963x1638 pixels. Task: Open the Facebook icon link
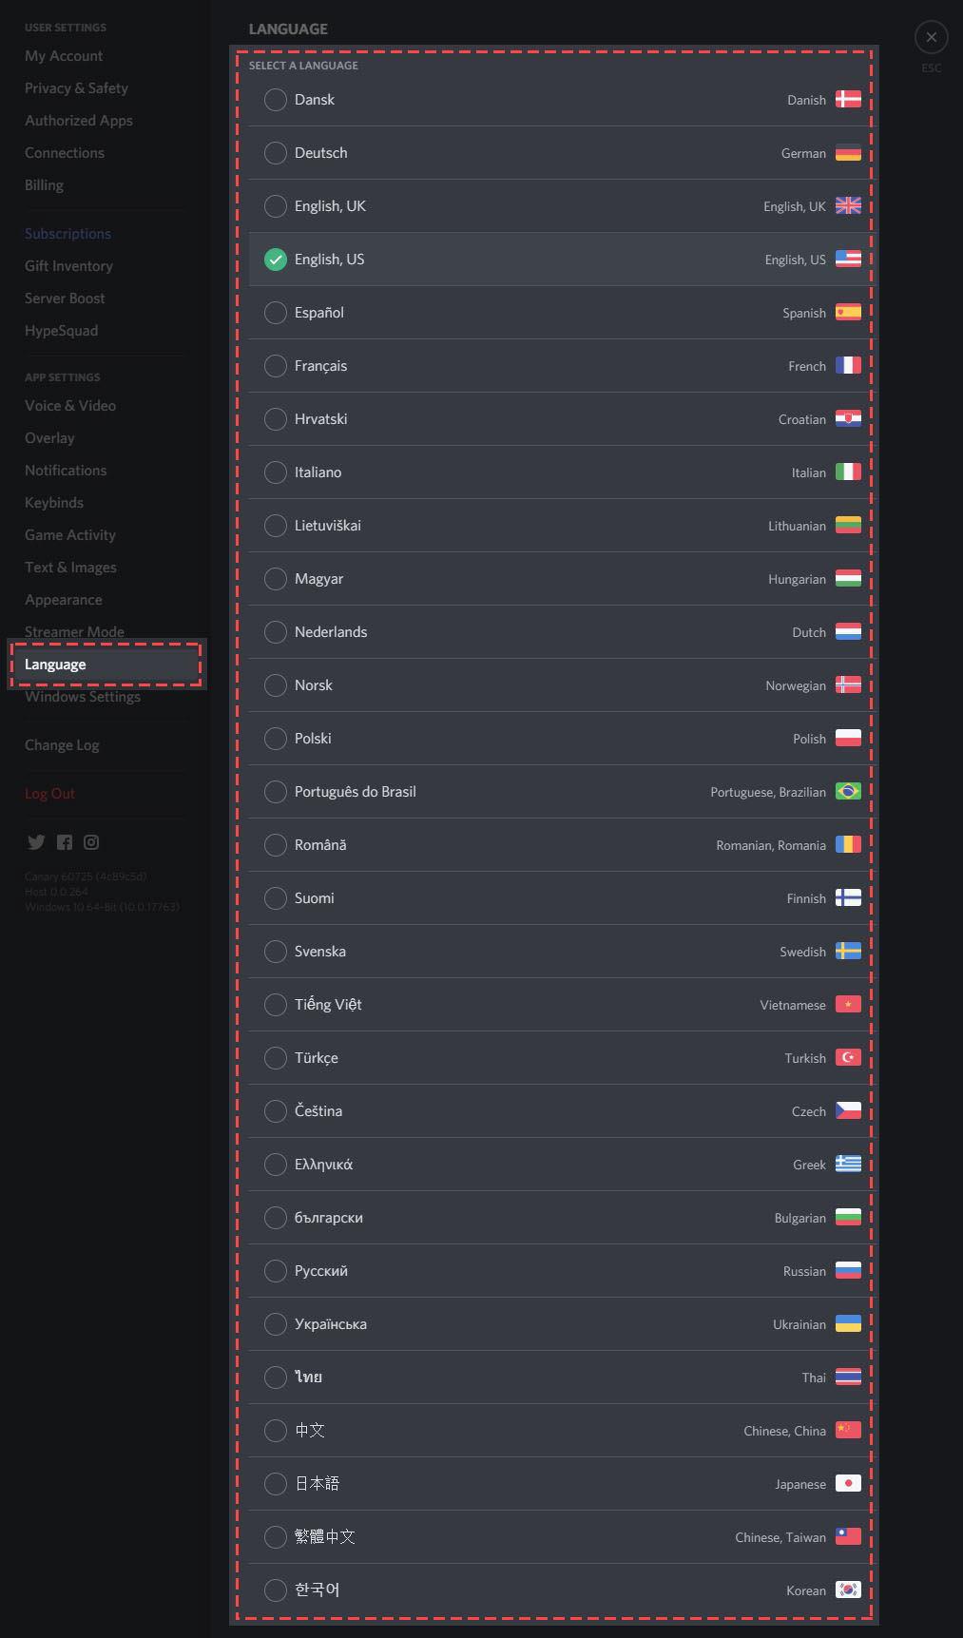(x=65, y=842)
